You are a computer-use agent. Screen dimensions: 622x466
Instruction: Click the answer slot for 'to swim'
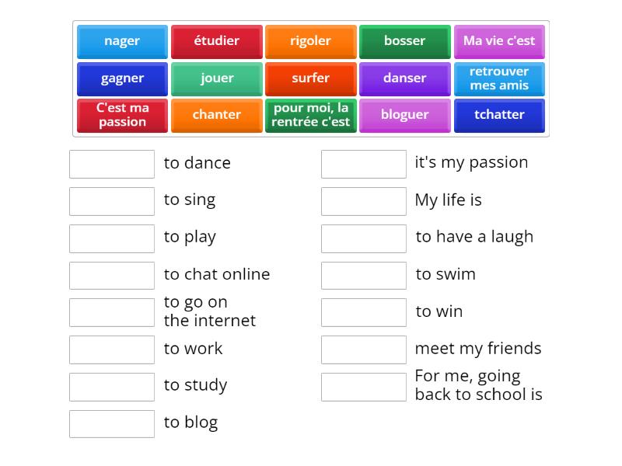tap(364, 275)
